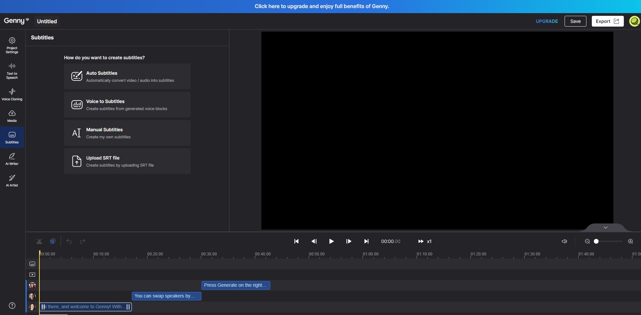Click the current time display 00:00.00
The height and width of the screenshot is (315, 641).
coord(391,241)
